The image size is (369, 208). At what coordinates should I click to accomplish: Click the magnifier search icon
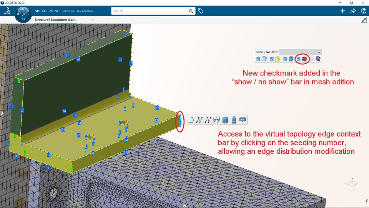click(191, 11)
